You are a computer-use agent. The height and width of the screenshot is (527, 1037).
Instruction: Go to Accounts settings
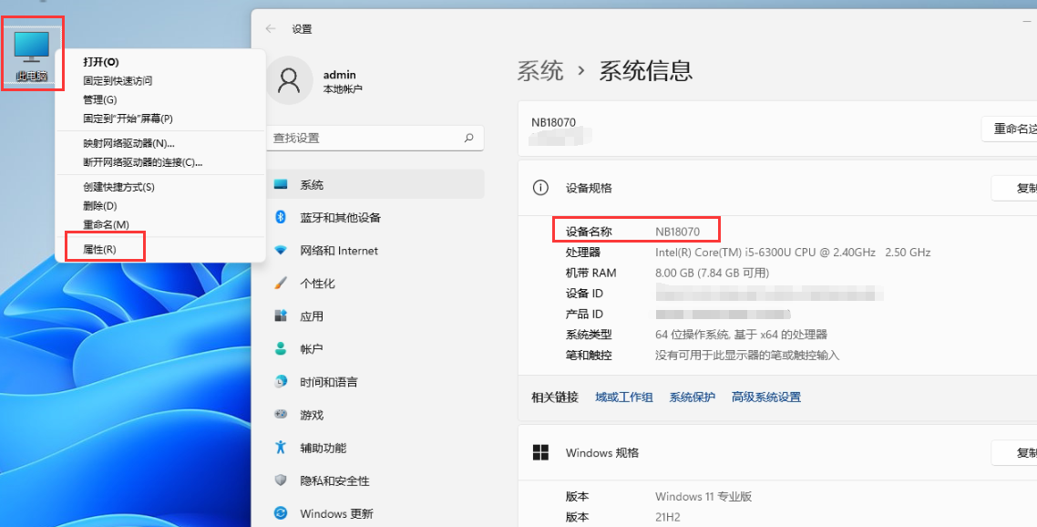pyautogui.click(x=312, y=349)
